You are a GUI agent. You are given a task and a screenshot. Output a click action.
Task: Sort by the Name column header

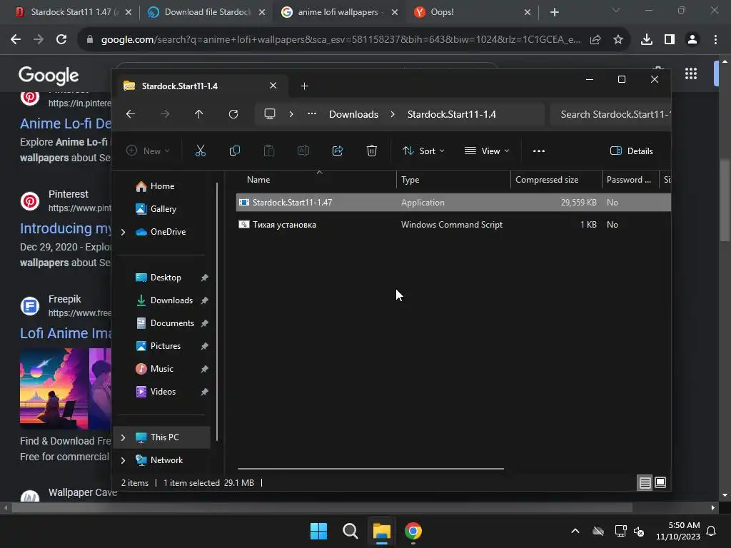pos(319,180)
